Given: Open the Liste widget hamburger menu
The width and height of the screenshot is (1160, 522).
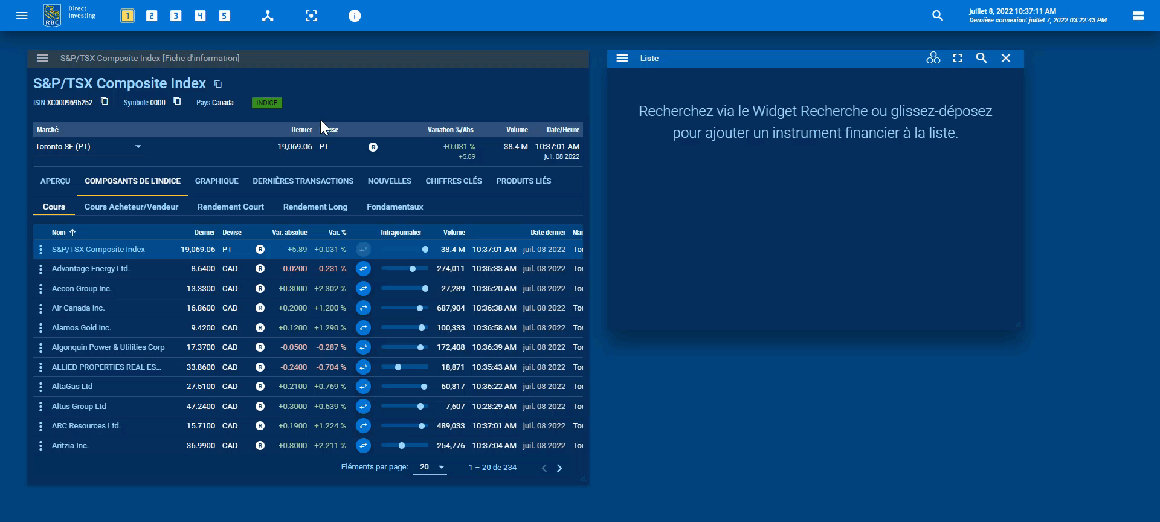Looking at the screenshot, I should click(x=622, y=58).
